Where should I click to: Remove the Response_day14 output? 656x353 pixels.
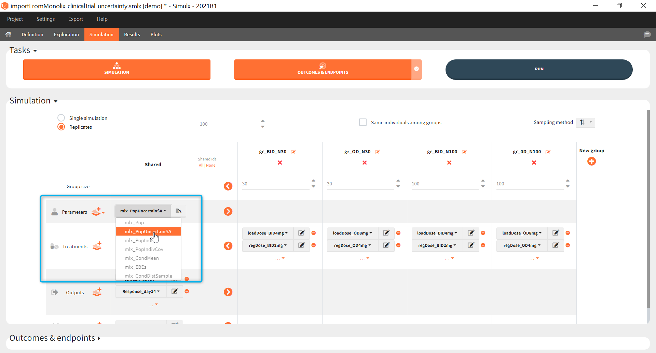(187, 292)
